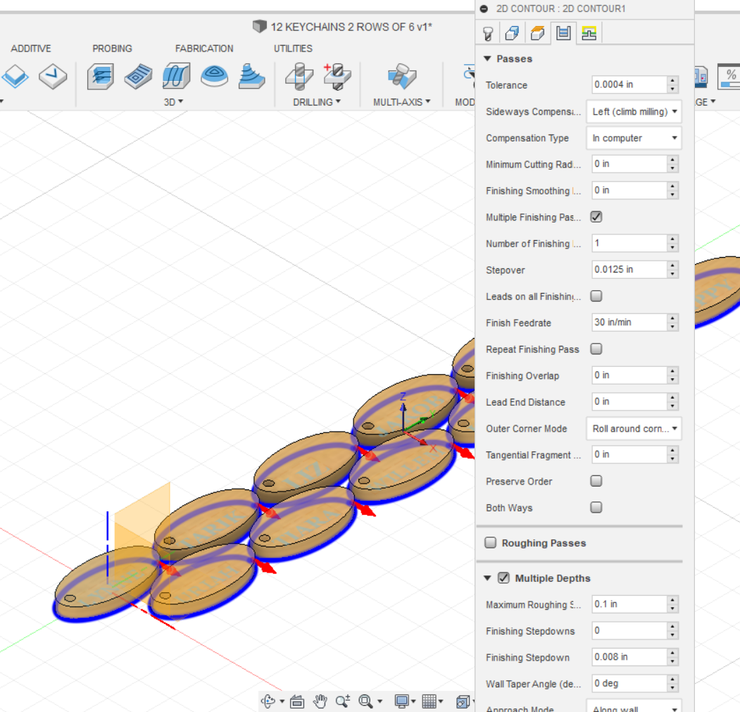This screenshot has width=740, height=712.
Task: Open the Outer Corner Mode dropdown
Action: point(634,428)
